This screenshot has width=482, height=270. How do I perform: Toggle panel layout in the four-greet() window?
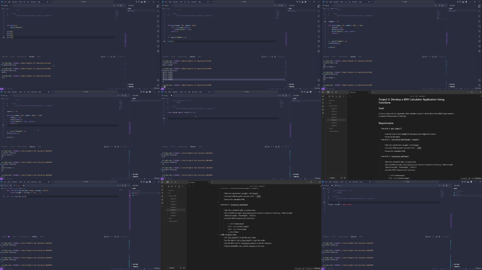[142, 2]
